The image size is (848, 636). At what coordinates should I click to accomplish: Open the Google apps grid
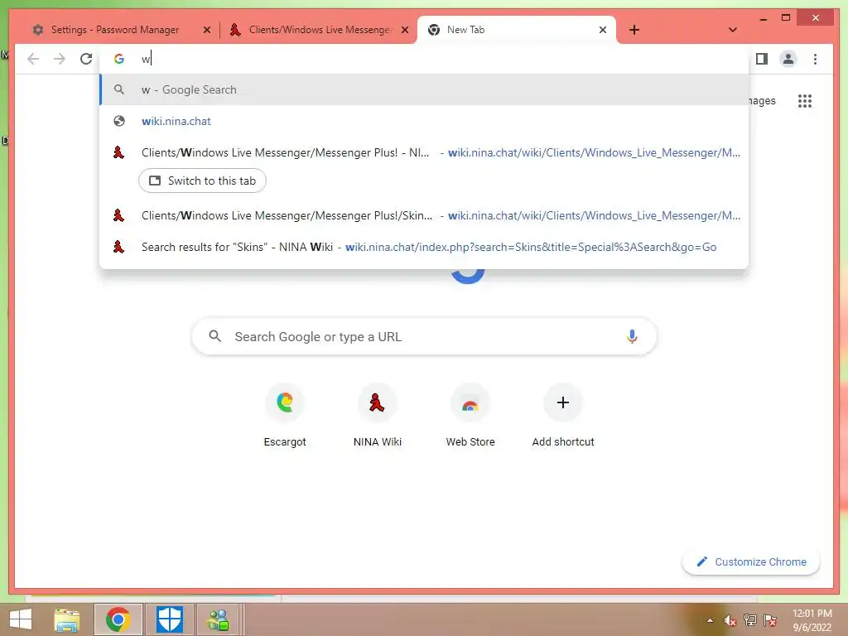tap(805, 100)
